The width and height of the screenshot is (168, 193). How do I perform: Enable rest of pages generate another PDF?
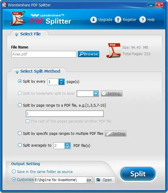tap(28, 121)
